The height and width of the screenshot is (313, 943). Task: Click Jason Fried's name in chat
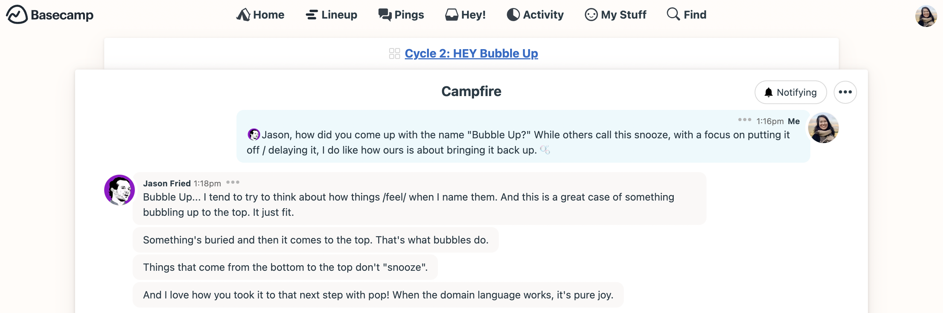[167, 183]
